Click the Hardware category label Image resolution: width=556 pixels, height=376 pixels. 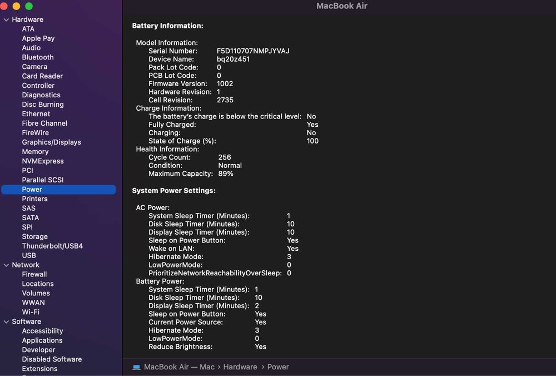(28, 19)
